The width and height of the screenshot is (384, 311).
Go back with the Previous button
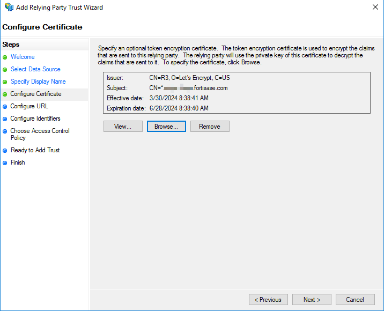click(x=268, y=300)
